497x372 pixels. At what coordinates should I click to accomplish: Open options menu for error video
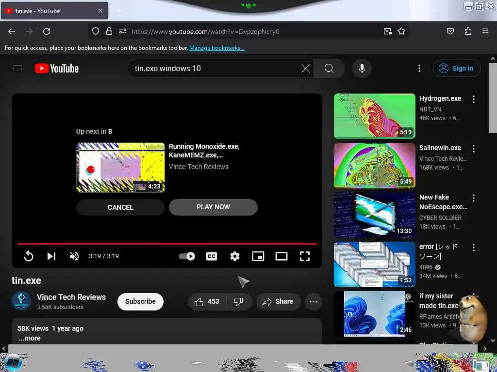[x=474, y=248]
